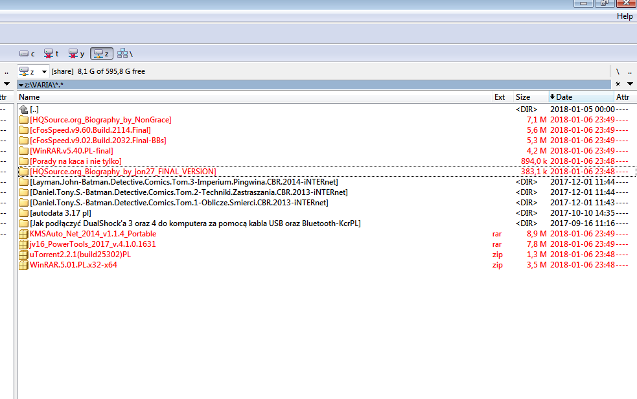Click folder icon of Daniel.Tony.S.-Batman Tom.1
This screenshot has height=399, width=637.
(23, 203)
